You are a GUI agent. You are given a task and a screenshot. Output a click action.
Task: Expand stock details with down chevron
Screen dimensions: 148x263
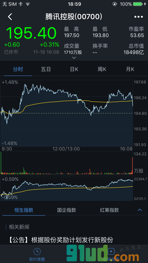pyautogui.click(x=74, y=58)
